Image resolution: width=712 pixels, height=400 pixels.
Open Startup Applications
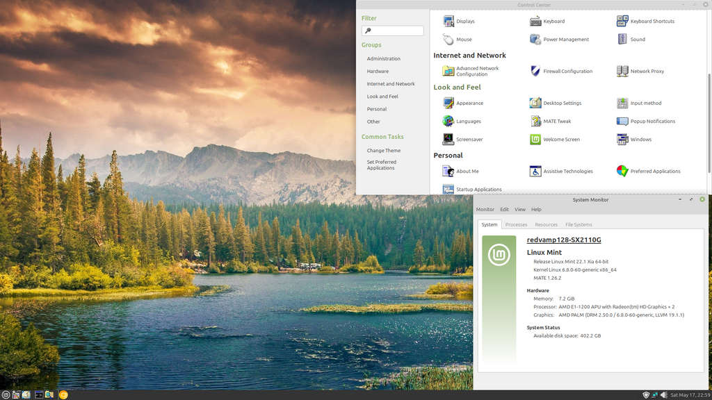tap(472, 189)
